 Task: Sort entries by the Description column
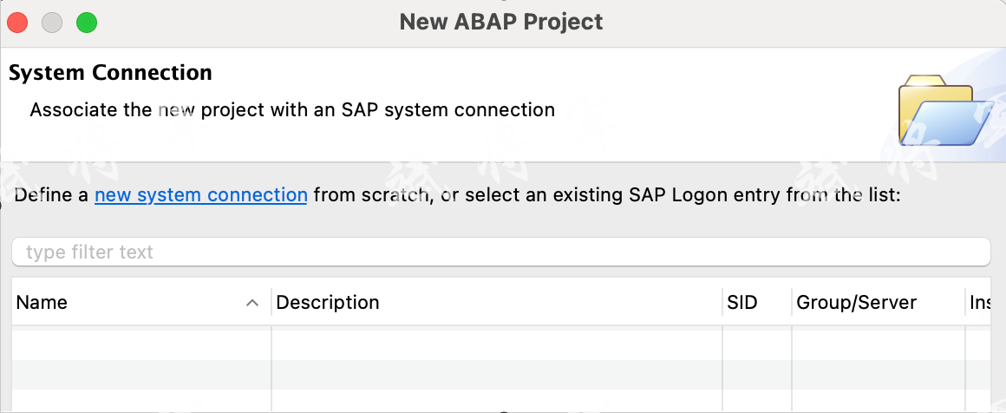tap(327, 303)
